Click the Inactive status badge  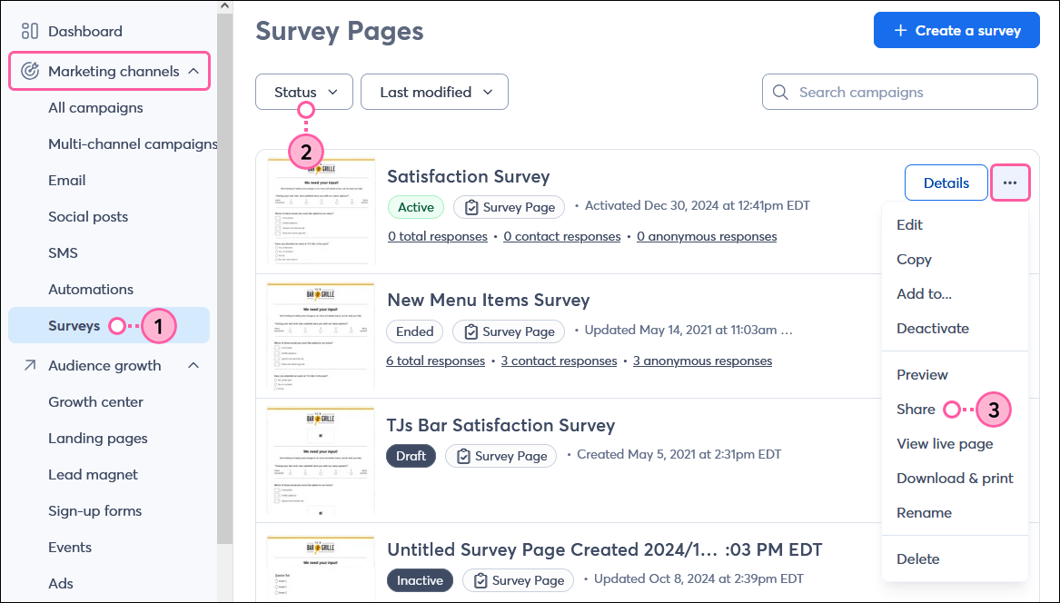pos(420,580)
